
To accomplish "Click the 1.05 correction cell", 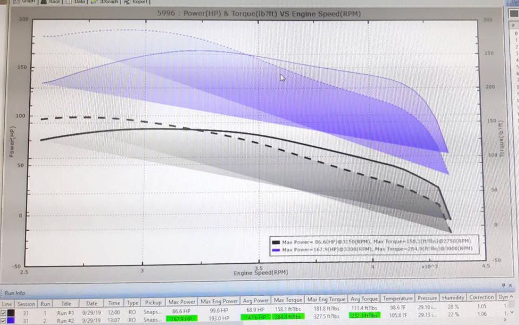I will [482, 307].
